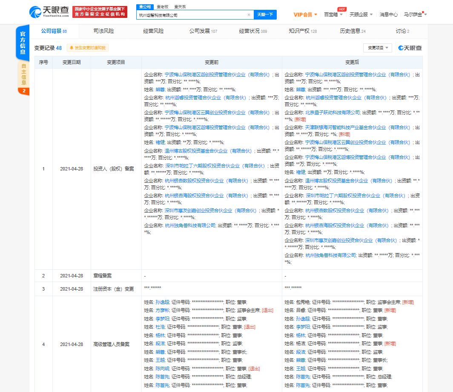This screenshot has height=392, width=453.
Task: Click the 天眼一下 search button
Action: tap(265, 14)
